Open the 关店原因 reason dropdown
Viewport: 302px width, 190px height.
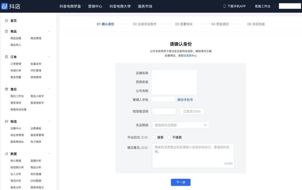(180, 125)
